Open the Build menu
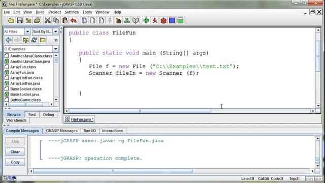This screenshot has height=183, width=325. pyautogui.click(x=40, y=12)
